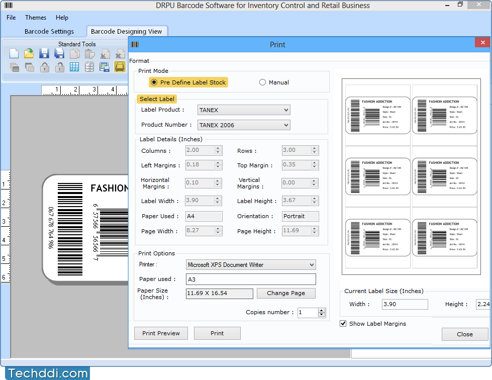Open the Help menu

coord(62,18)
